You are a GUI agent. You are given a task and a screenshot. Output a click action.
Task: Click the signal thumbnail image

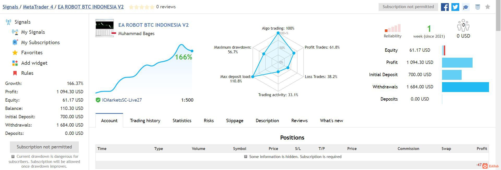(x=105, y=28)
